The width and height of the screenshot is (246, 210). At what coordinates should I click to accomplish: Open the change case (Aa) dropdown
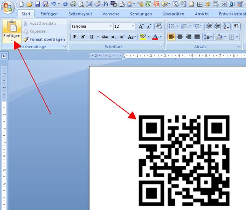click(x=135, y=37)
